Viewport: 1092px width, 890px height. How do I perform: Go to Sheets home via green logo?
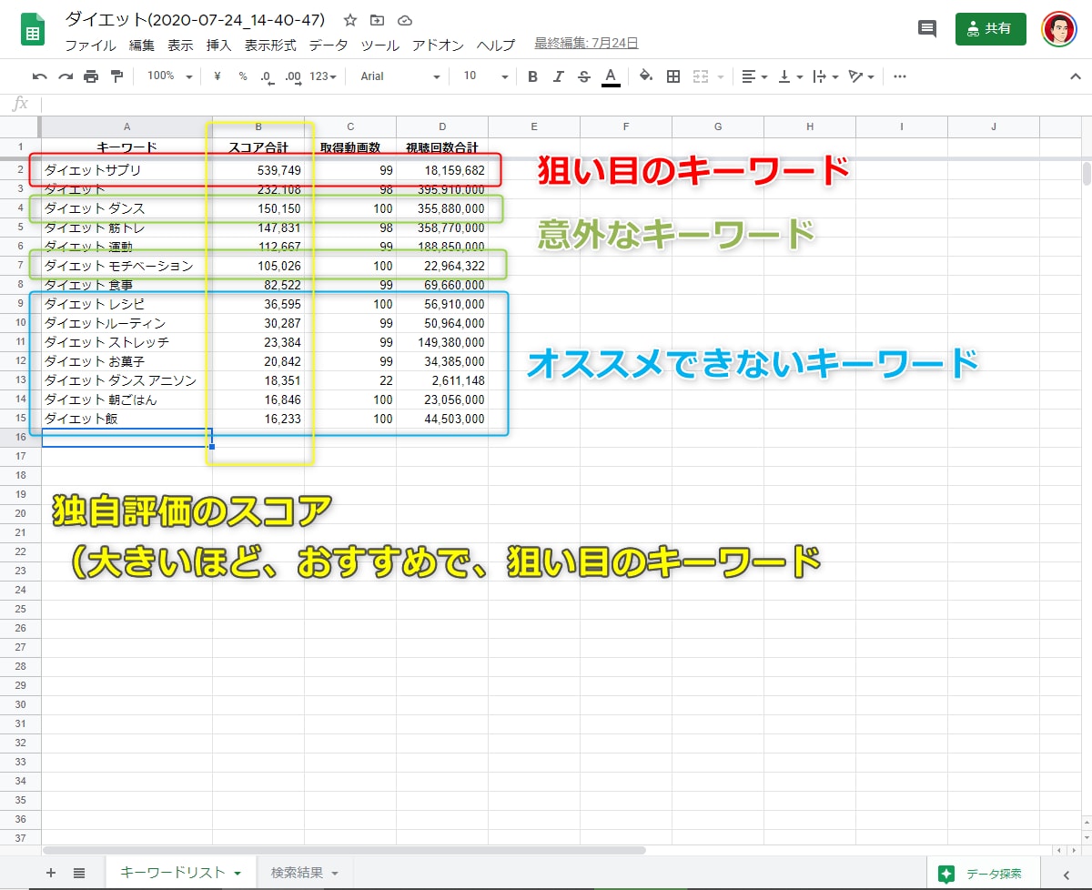[34, 30]
